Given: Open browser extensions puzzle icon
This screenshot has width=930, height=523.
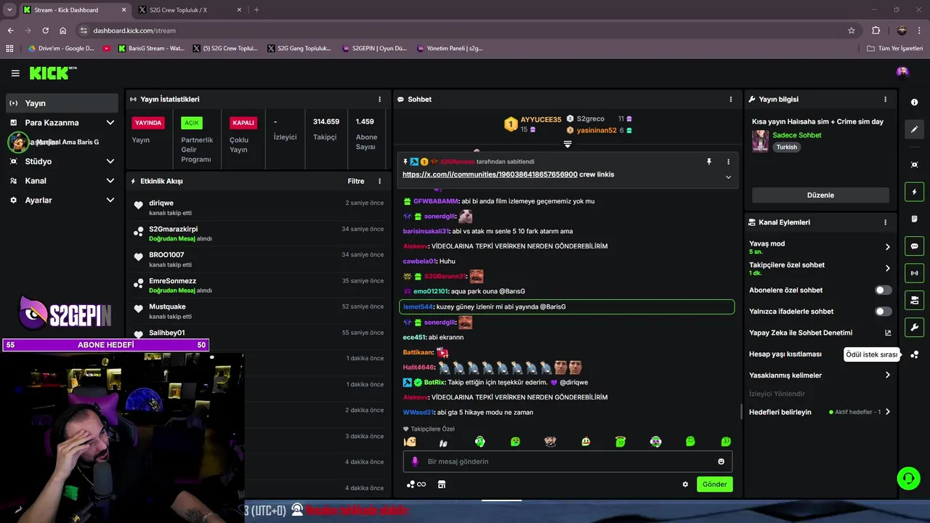Looking at the screenshot, I should (876, 31).
